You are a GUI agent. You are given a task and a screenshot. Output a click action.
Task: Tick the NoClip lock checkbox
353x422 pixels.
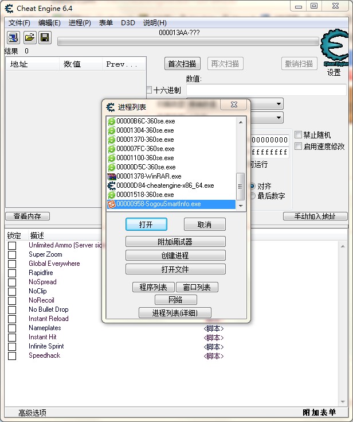pos(12,291)
